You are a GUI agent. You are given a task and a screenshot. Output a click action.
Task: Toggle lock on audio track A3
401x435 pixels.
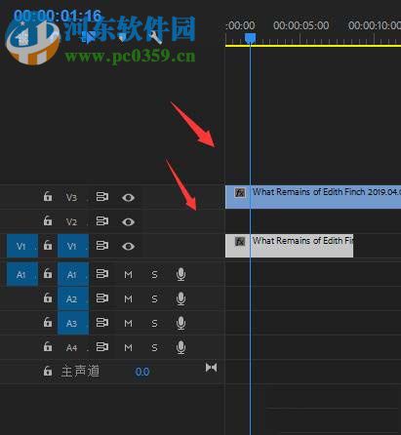coord(48,323)
